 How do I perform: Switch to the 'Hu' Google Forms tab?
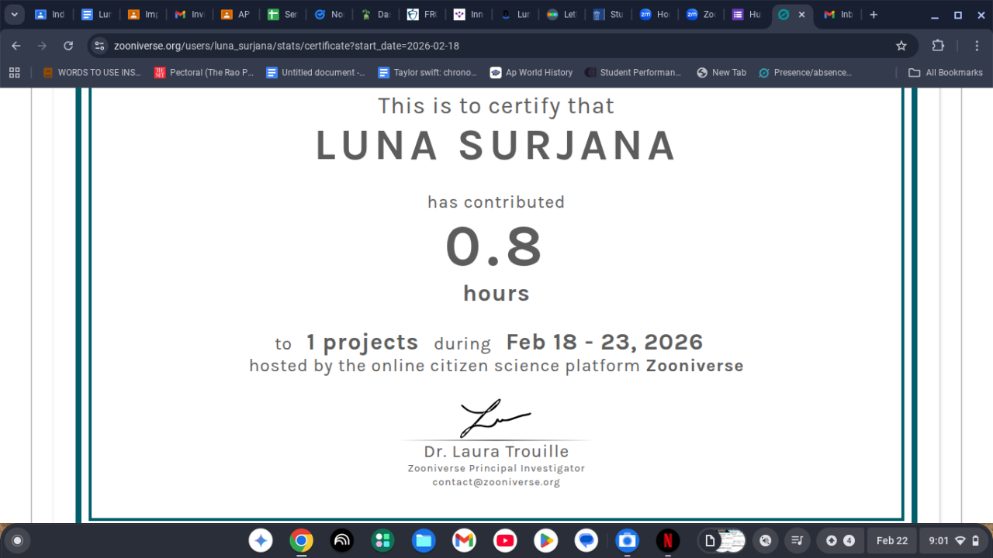point(748,15)
